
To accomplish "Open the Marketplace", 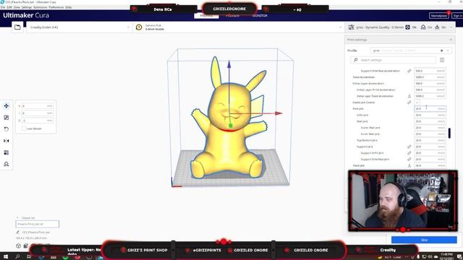I will click(438, 16).
